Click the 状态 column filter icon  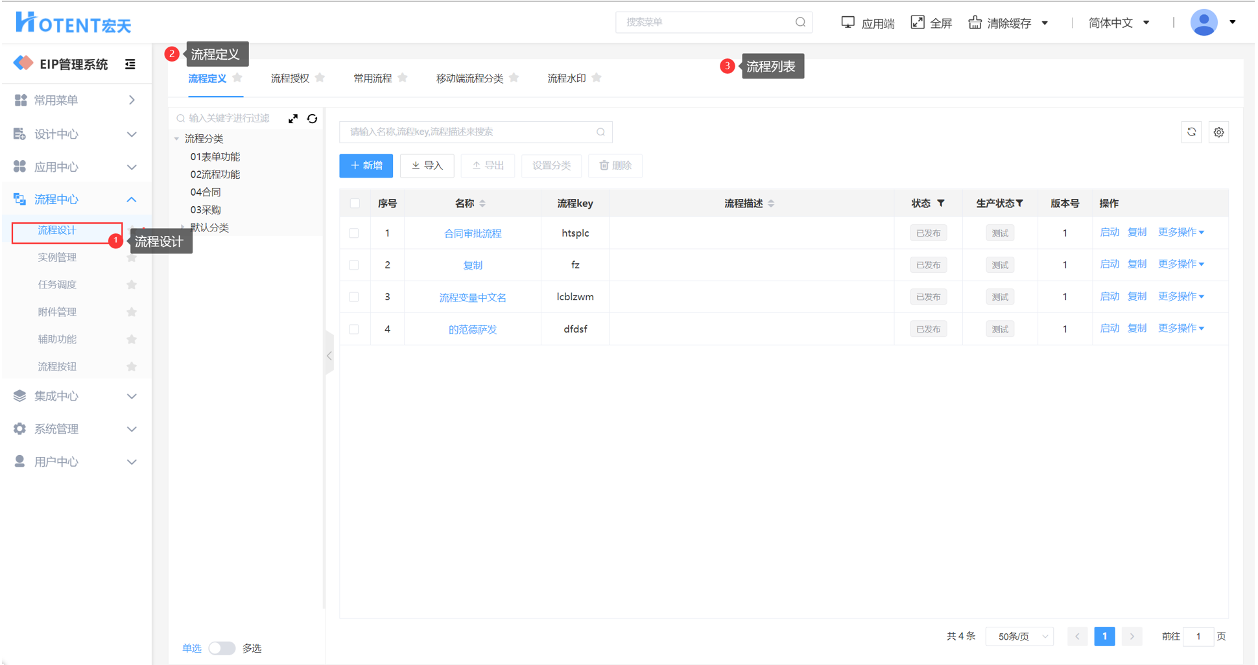tap(941, 204)
